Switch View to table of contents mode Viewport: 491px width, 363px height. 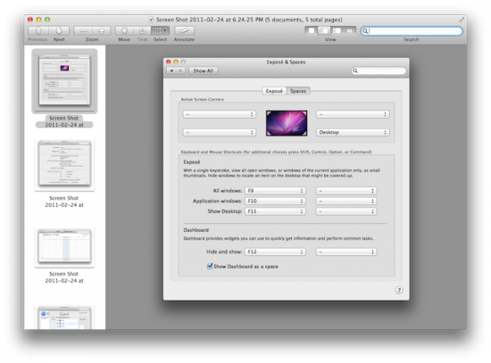click(x=337, y=30)
